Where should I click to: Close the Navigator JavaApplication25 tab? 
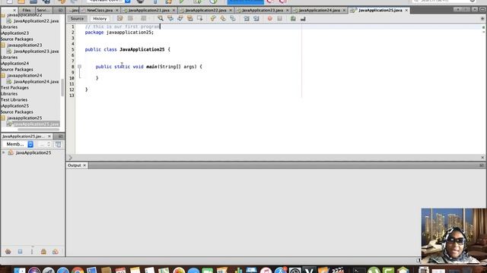[x=49, y=136]
